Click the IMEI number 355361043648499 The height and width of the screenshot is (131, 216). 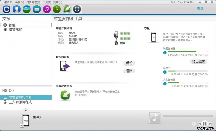point(78,40)
